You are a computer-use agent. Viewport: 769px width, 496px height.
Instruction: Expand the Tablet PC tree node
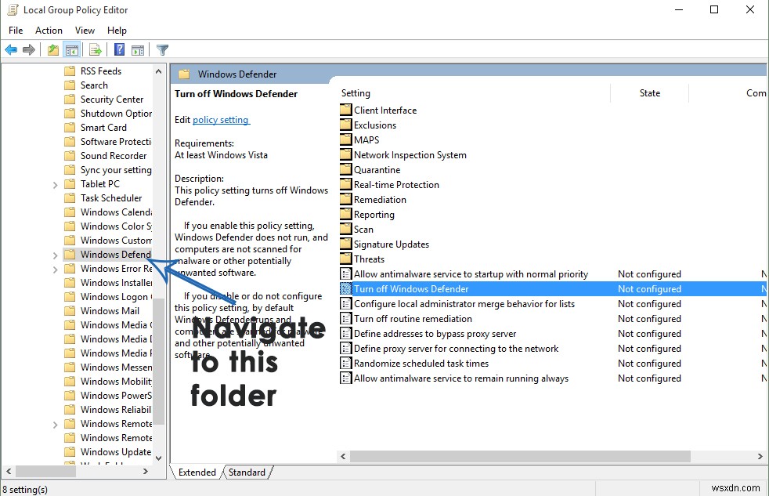point(55,185)
